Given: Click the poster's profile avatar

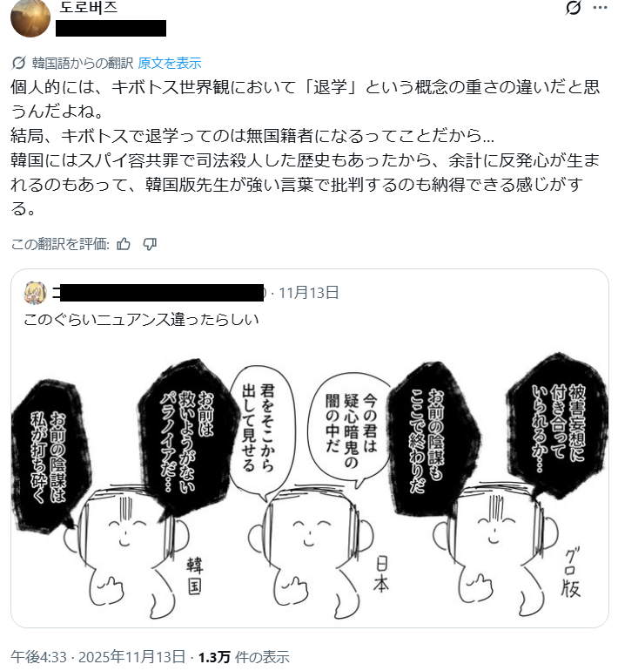Looking at the screenshot, I should click(x=30, y=18).
